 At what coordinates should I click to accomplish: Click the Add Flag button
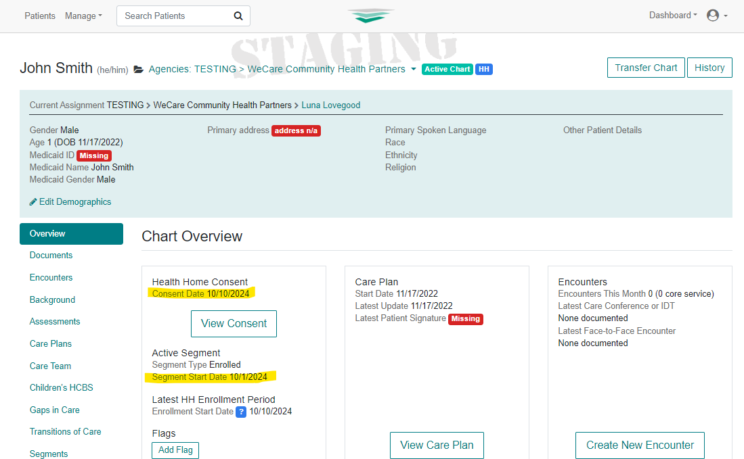tap(175, 450)
